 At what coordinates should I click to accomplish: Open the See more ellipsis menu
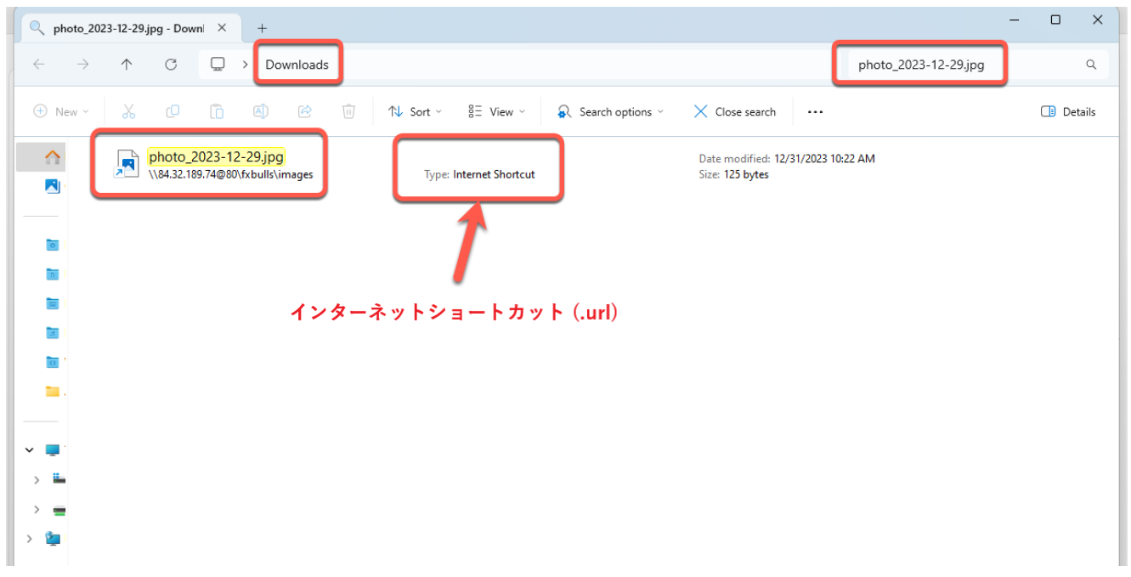click(x=815, y=111)
